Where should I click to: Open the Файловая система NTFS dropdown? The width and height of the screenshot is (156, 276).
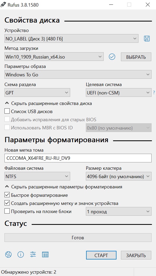coord(37,176)
